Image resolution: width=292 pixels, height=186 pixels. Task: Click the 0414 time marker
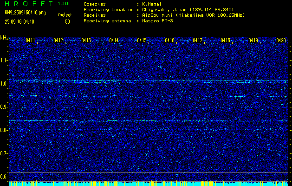(114, 40)
